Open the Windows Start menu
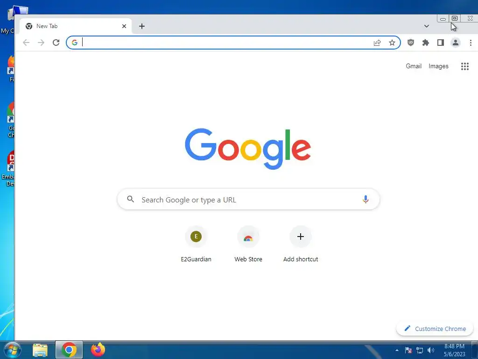Viewport: 478px width, 359px height. 12,350
